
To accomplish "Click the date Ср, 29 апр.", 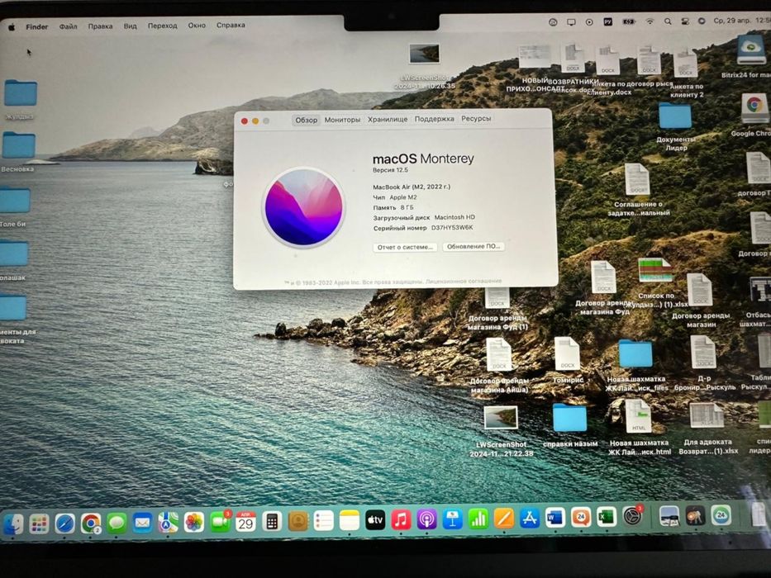I will point(731,21).
